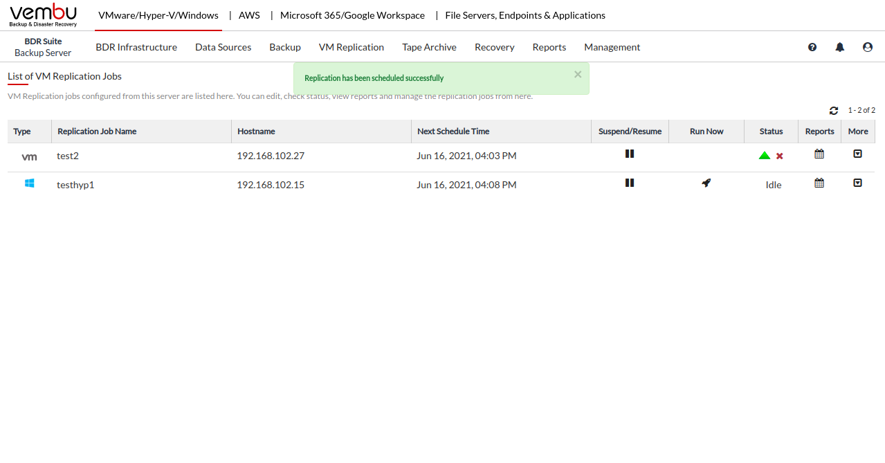
Task: Sort by Replication Job Name column header
Action: [97, 131]
